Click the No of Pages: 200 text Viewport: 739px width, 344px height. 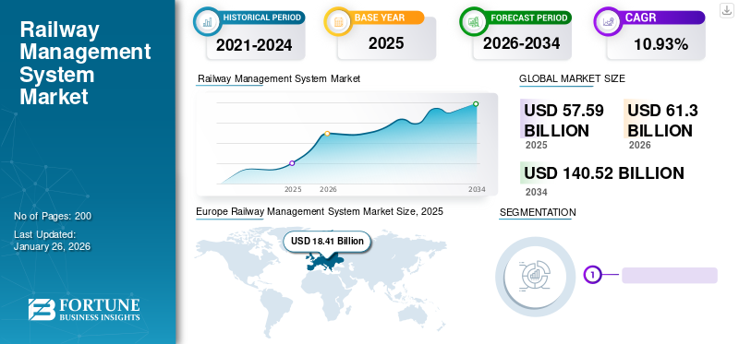pyautogui.click(x=53, y=216)
